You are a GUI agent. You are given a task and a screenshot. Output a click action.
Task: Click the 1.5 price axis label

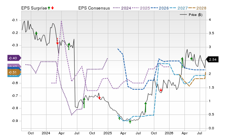click(211, 88)
